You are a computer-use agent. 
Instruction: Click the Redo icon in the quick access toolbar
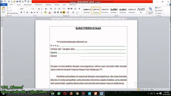coord(9,1)
